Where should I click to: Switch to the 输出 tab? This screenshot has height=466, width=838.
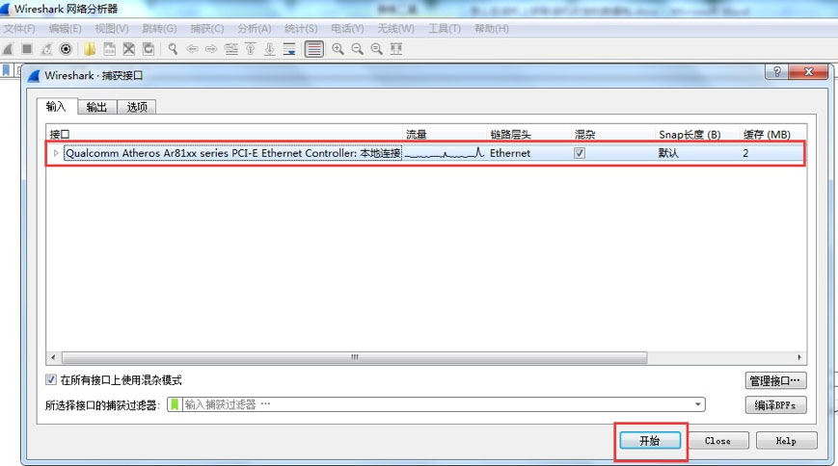coord(96,107)
